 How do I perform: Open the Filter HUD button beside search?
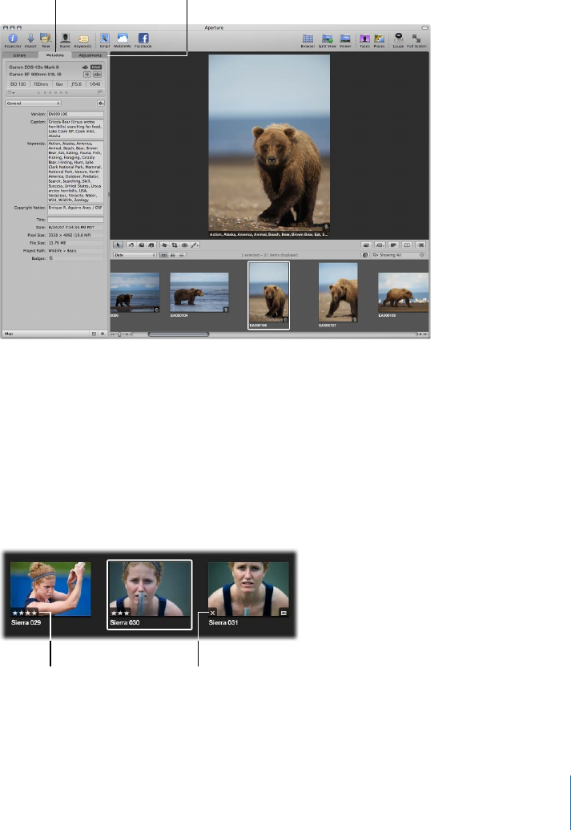[365, 255]
